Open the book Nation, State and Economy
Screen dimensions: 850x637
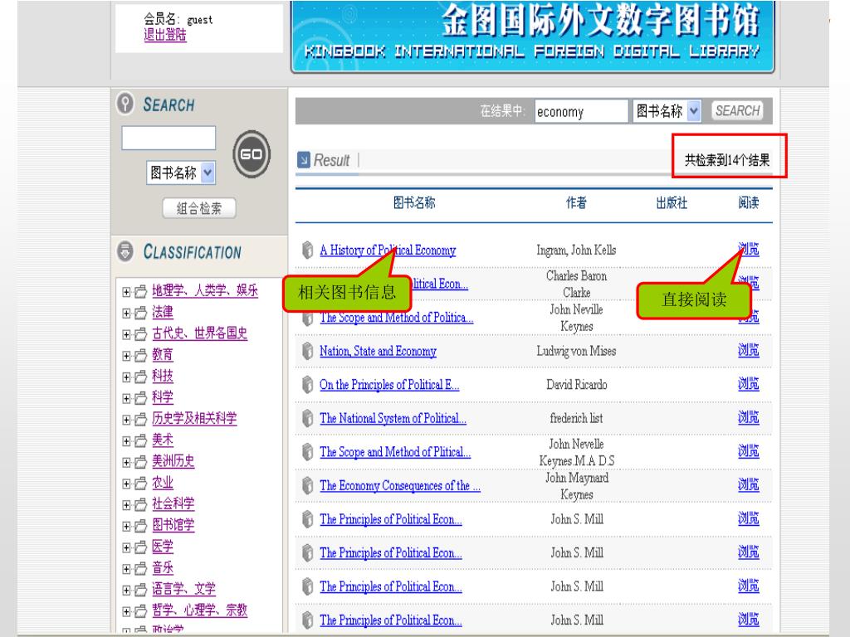click(x=378, y=351)
